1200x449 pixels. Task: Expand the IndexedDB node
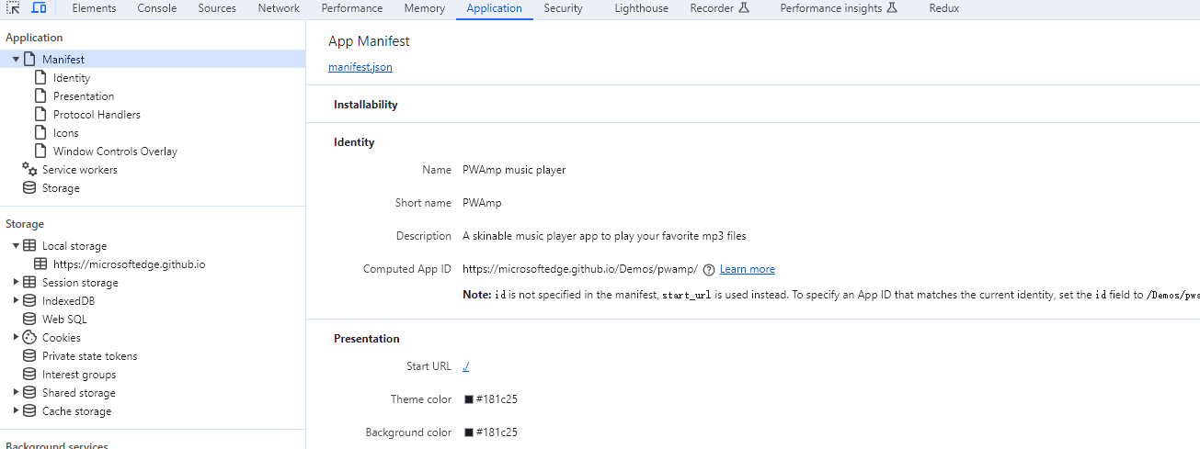pyautogui.click(x=17, y=300)
